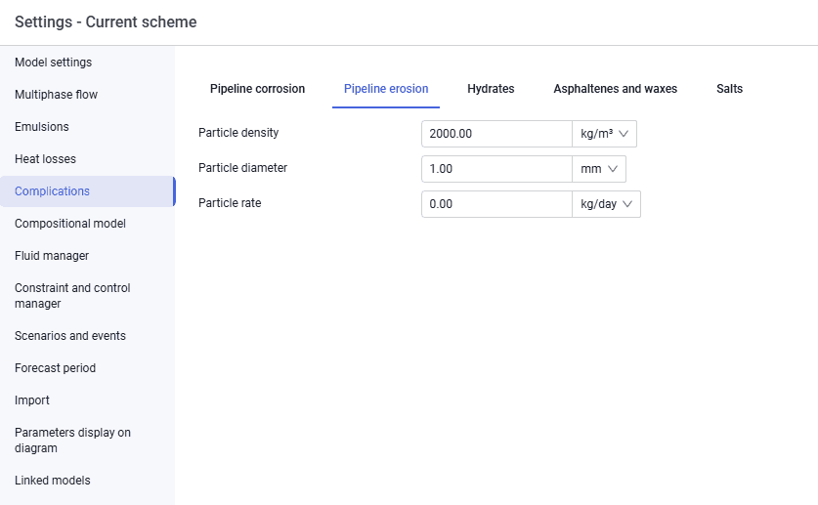The width and height of the screenshot is (818, 505).
Task: Open the Heat losses section
Action: coord(45,159)
